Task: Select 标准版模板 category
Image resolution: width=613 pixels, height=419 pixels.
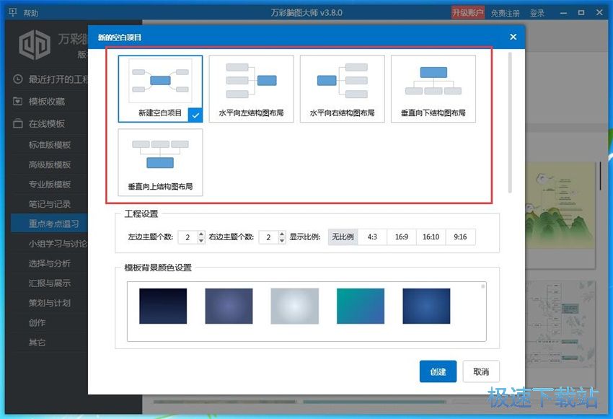Action: tap(50, 145)
